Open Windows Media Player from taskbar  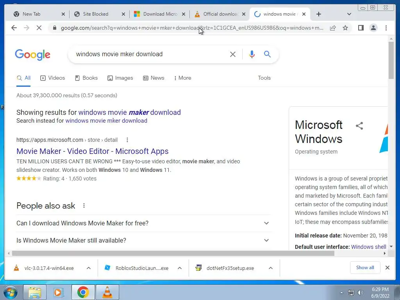[59, 292]
